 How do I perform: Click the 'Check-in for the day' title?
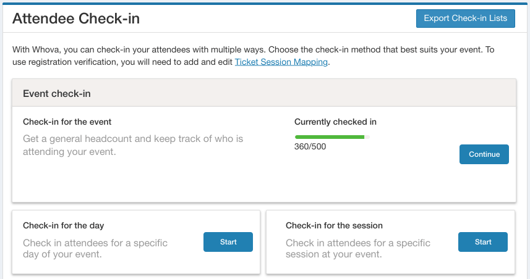pyautogui.click(x=64, y=225)
